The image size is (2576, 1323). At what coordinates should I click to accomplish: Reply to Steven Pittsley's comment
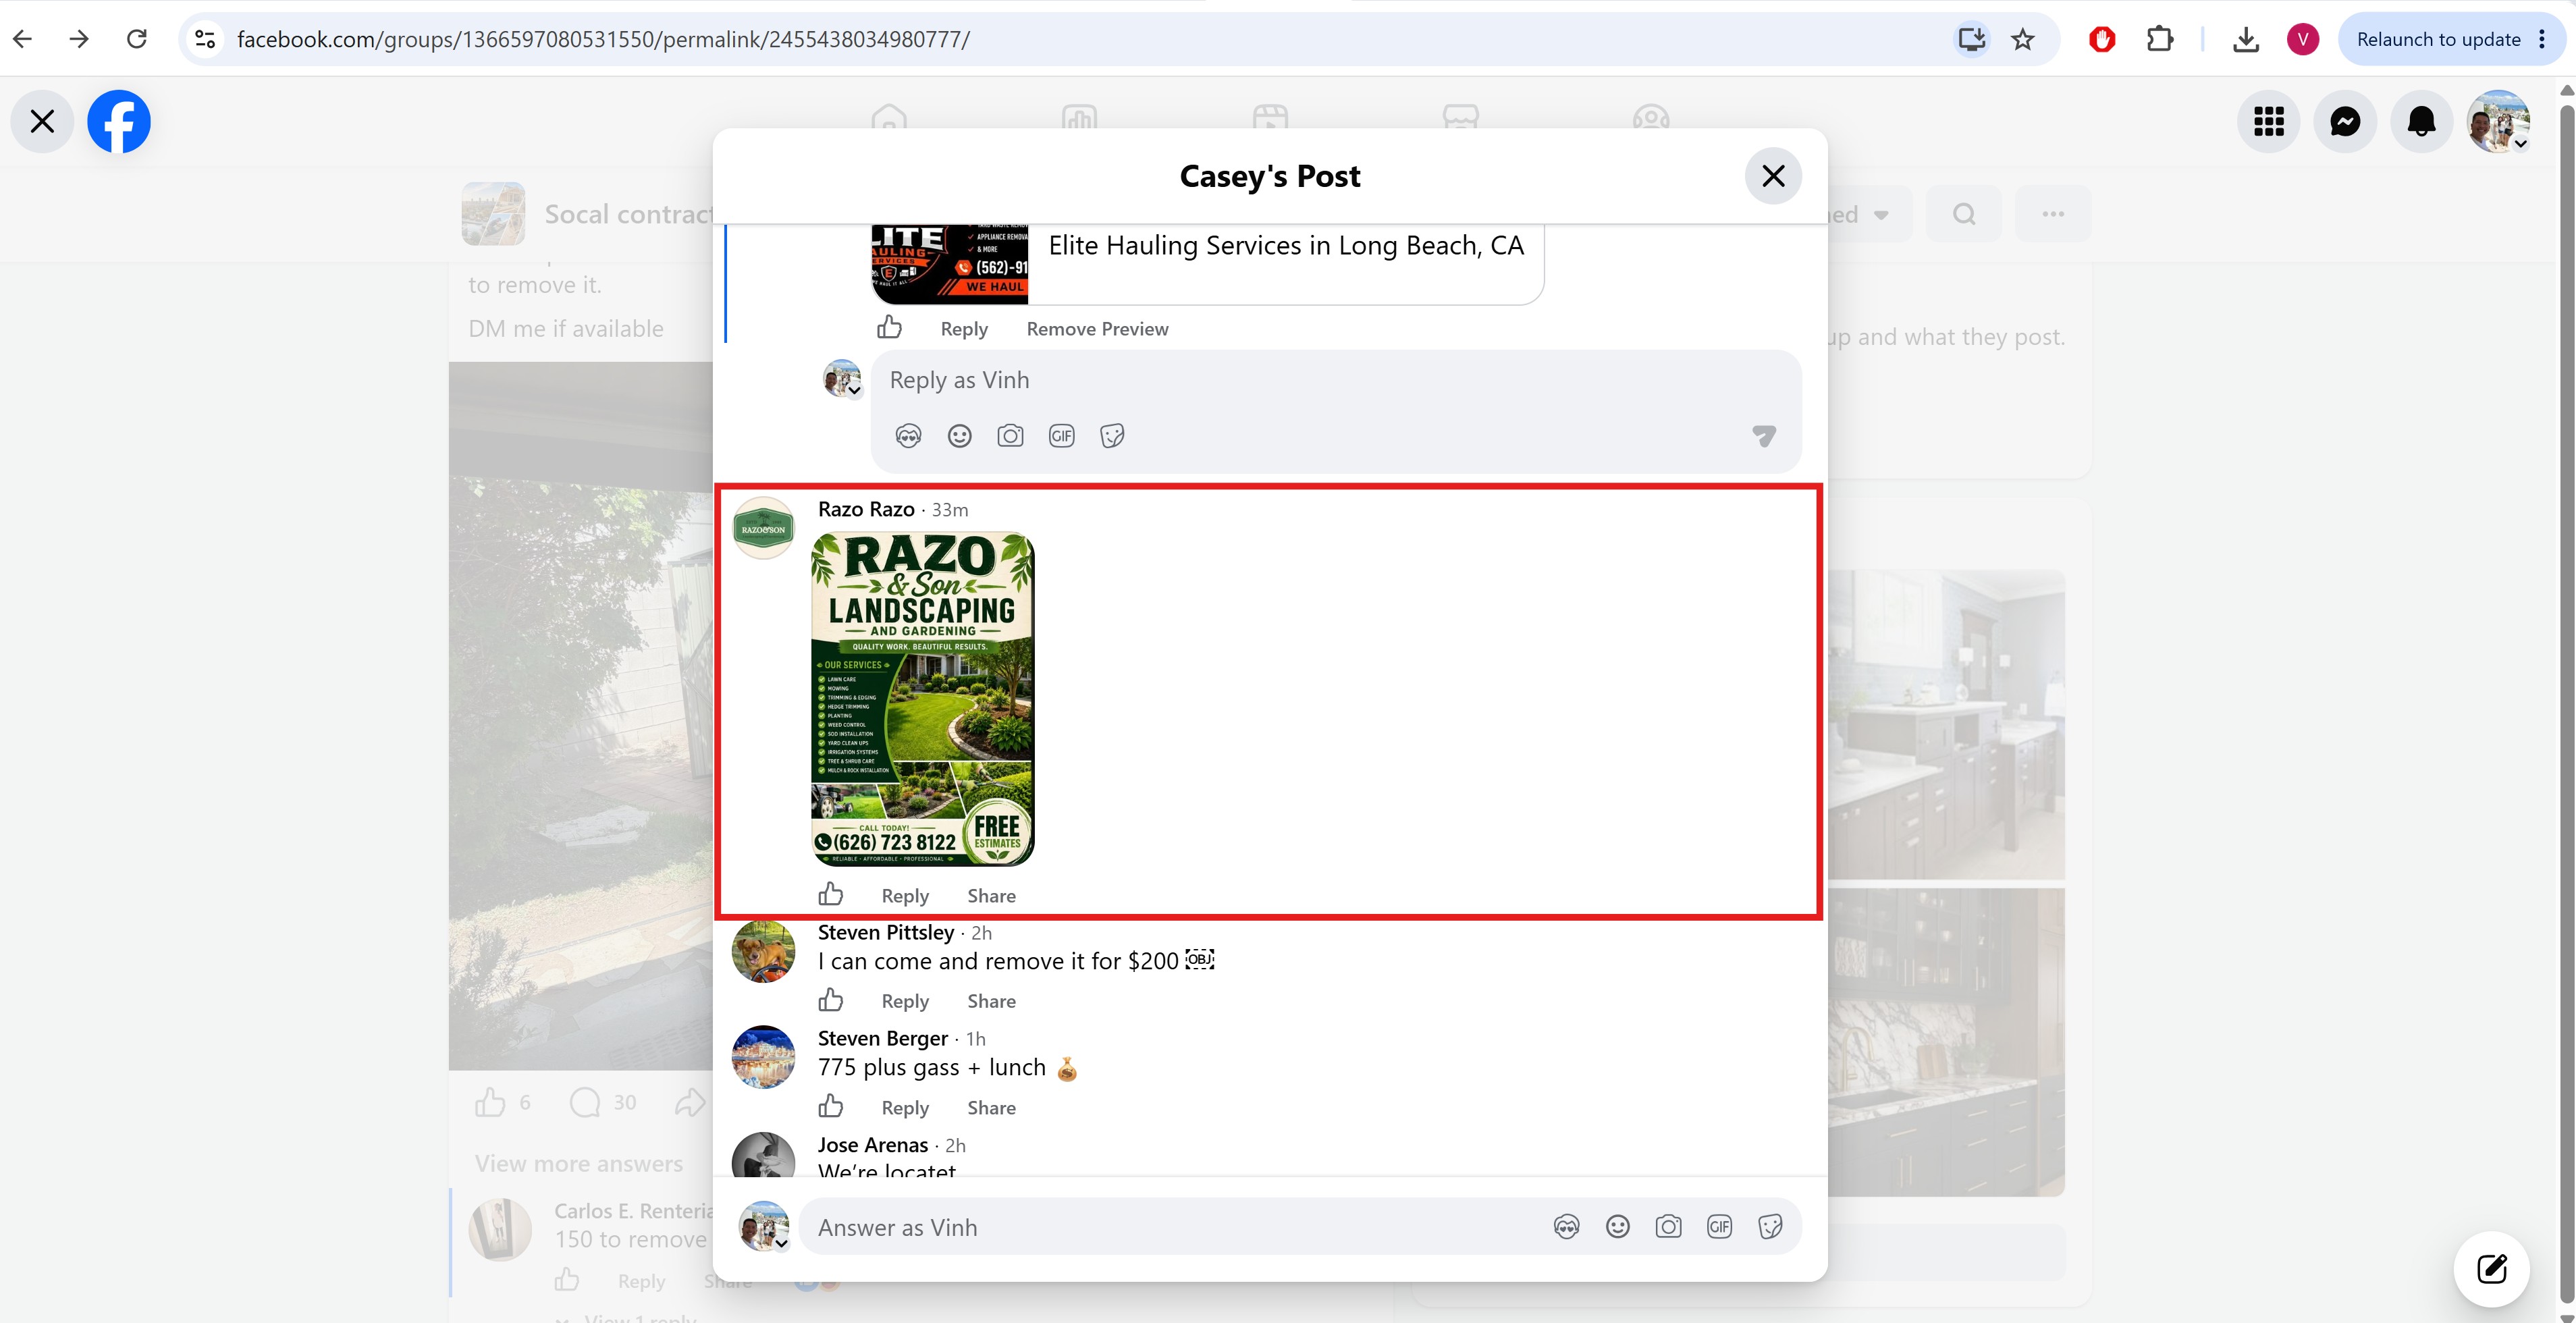point(905,1001)
